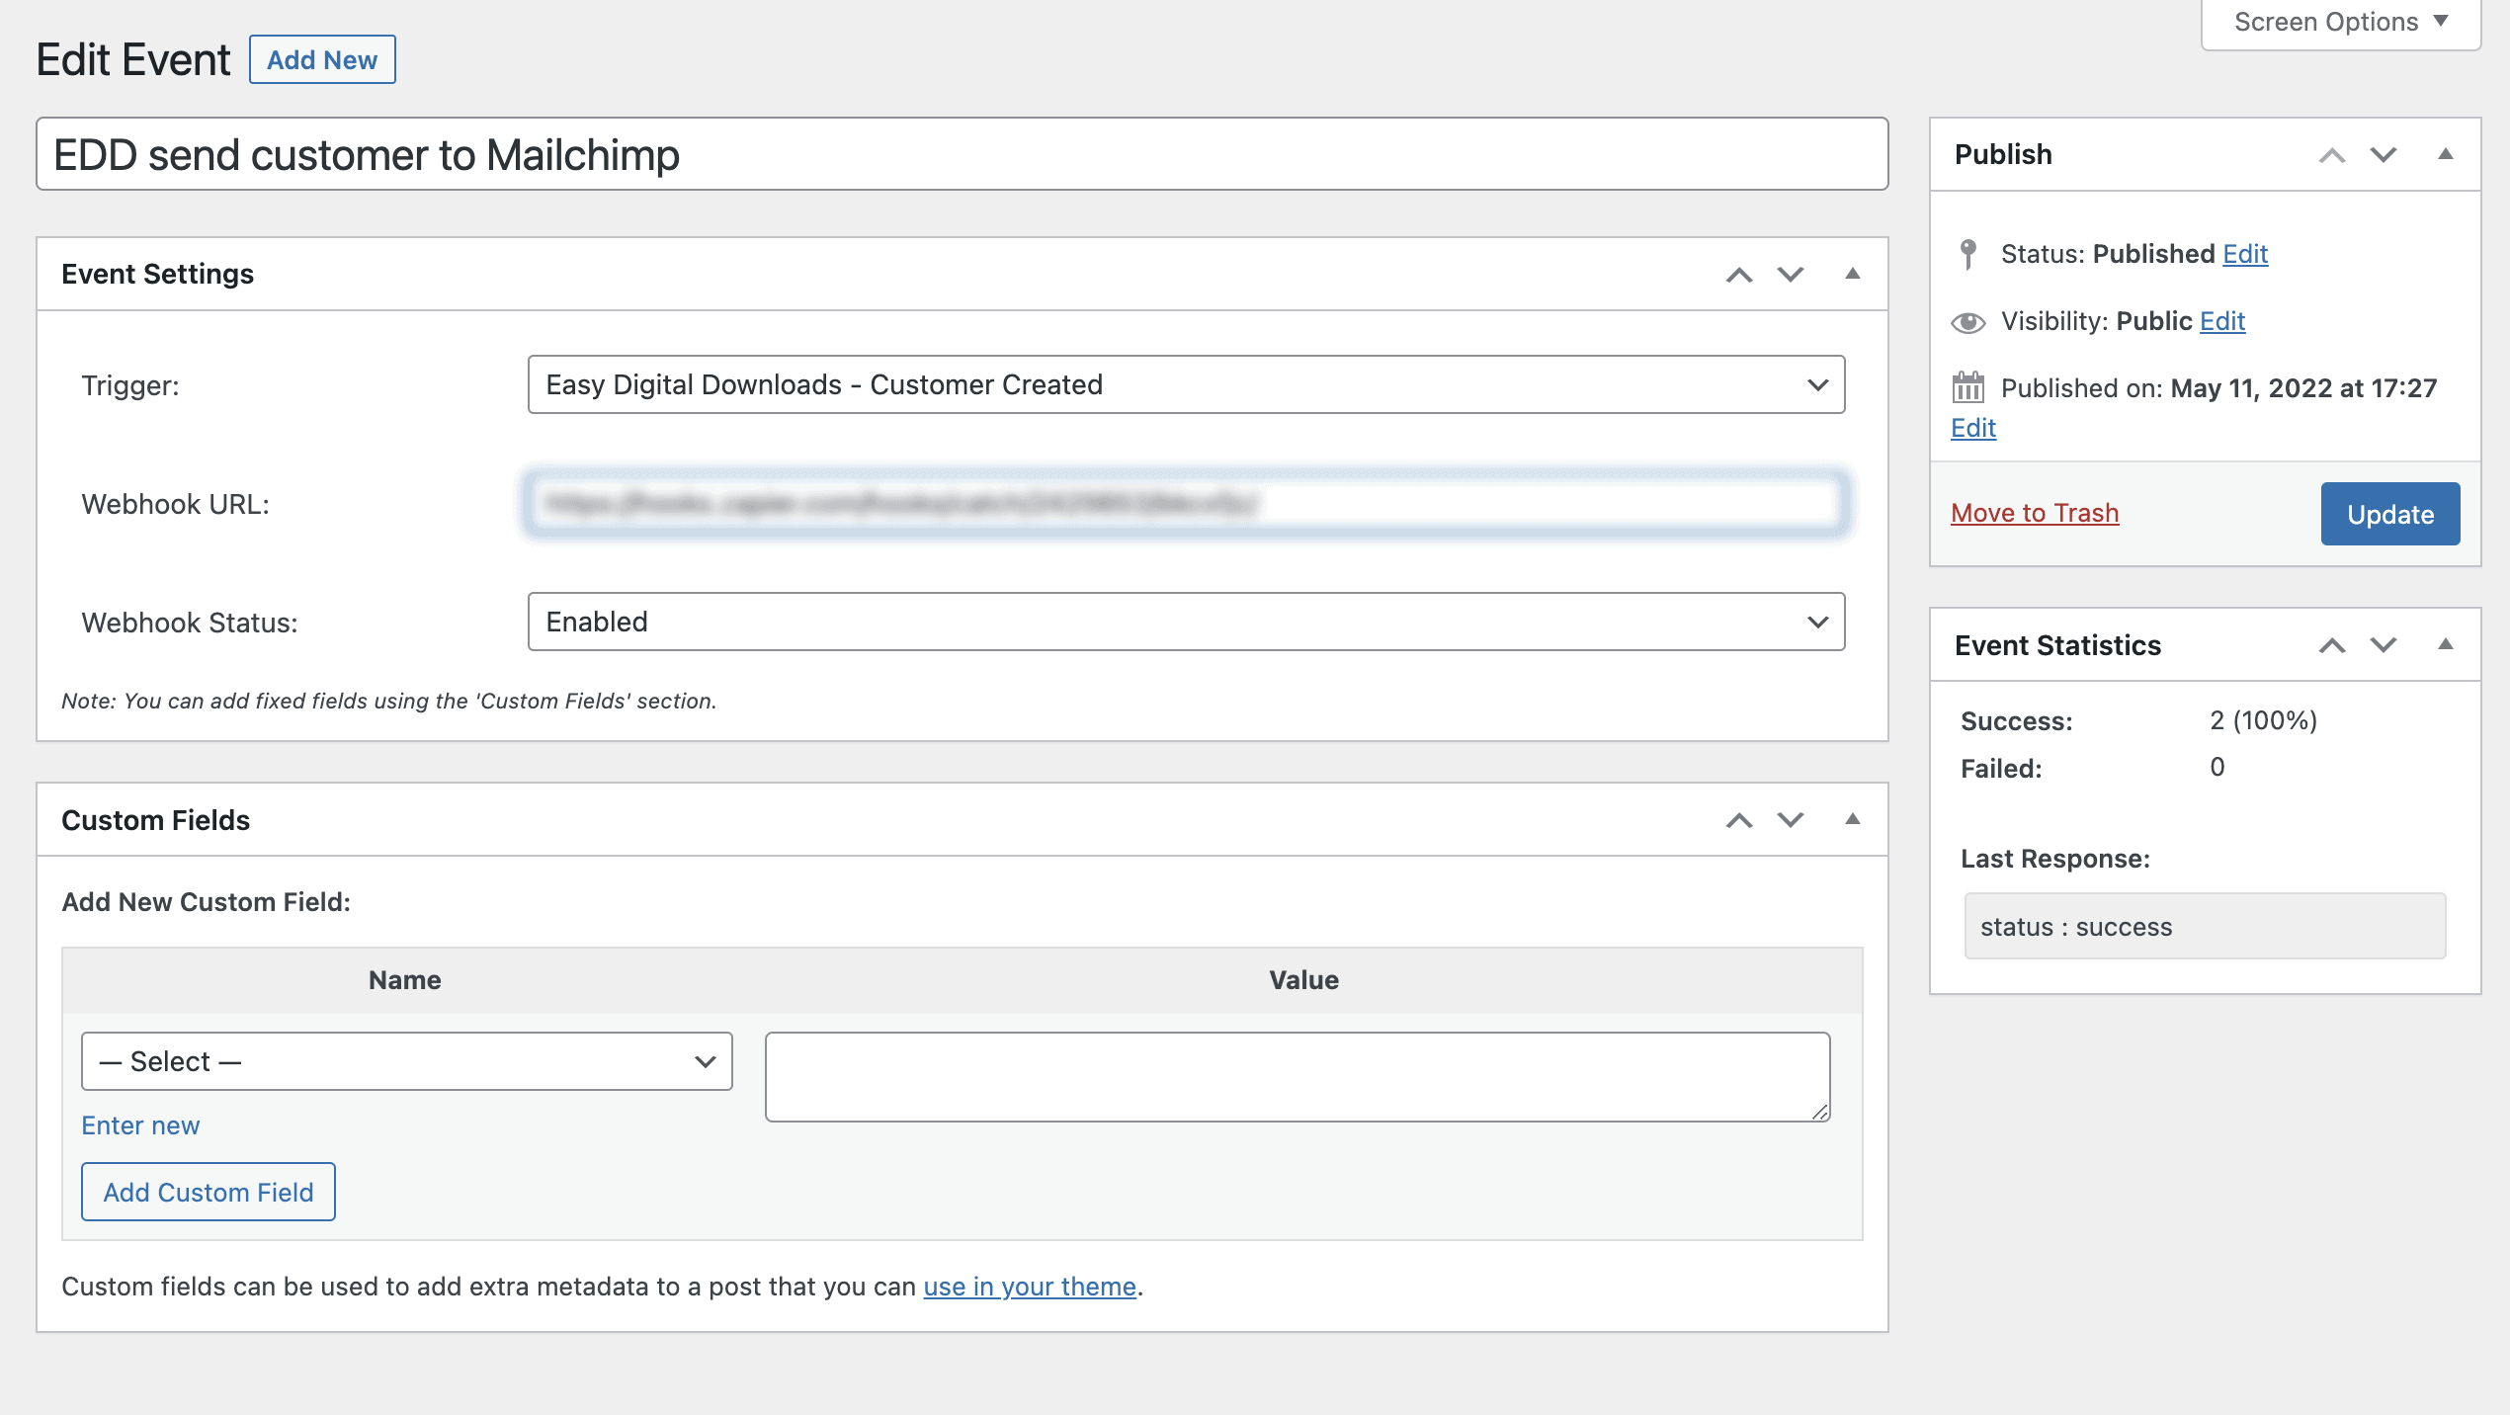Focus the Webhook URL field
Image resolution: width=2510 pixels, height=1415 pixels.
click(x=1186, y=504)
